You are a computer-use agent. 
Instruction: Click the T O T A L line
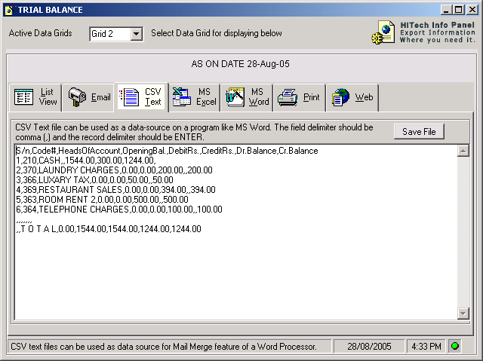pos(109,229)
